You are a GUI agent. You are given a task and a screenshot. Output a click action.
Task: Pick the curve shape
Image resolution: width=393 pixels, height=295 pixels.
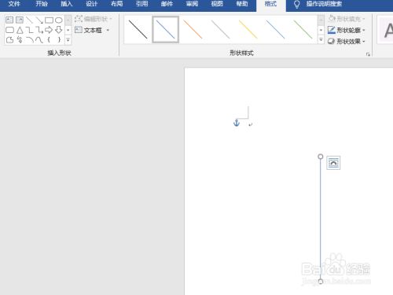39,40
